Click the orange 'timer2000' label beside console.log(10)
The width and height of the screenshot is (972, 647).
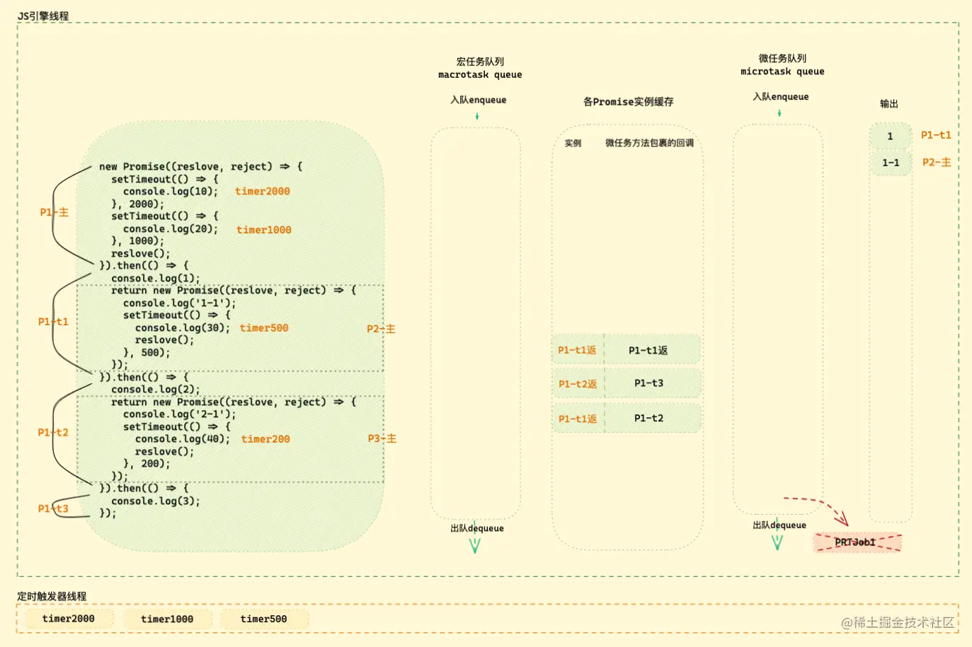tap(263, 191)
